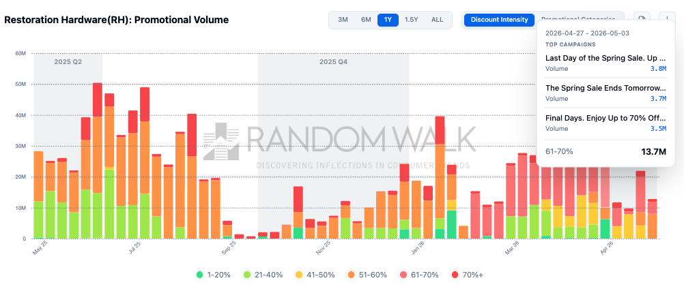Click the TOP CAMPAIGNS heading

coord(570,44)
